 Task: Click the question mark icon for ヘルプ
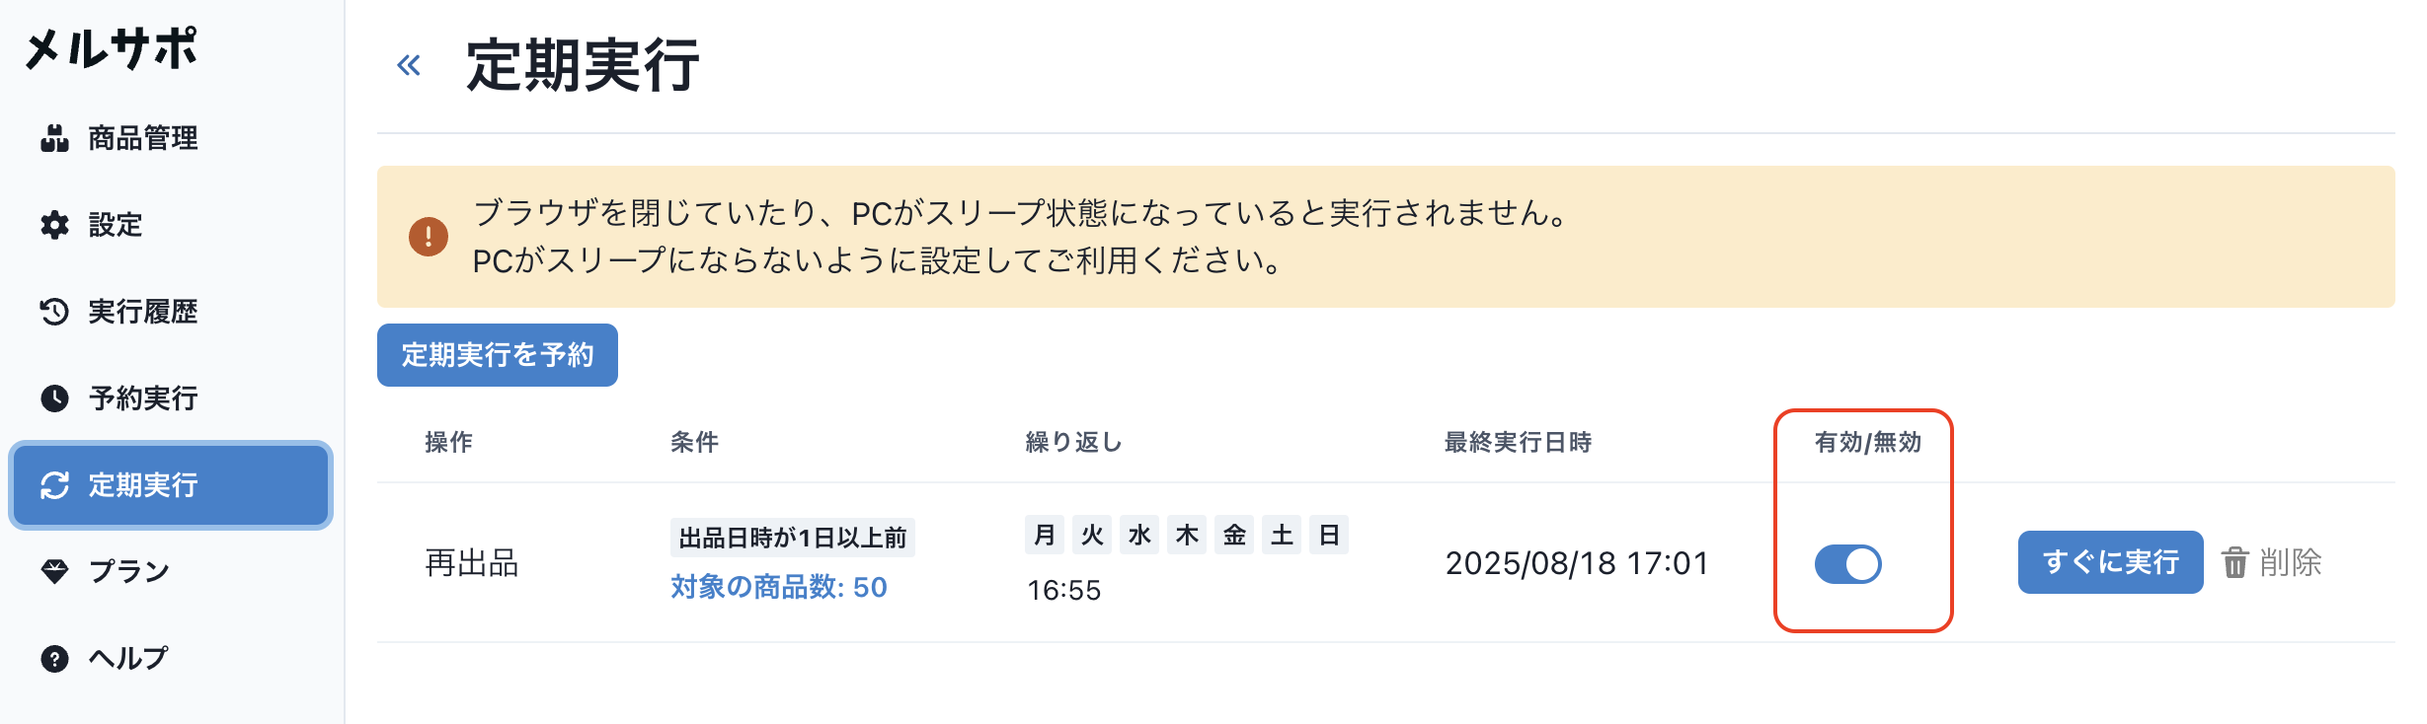tap(54, 658)
